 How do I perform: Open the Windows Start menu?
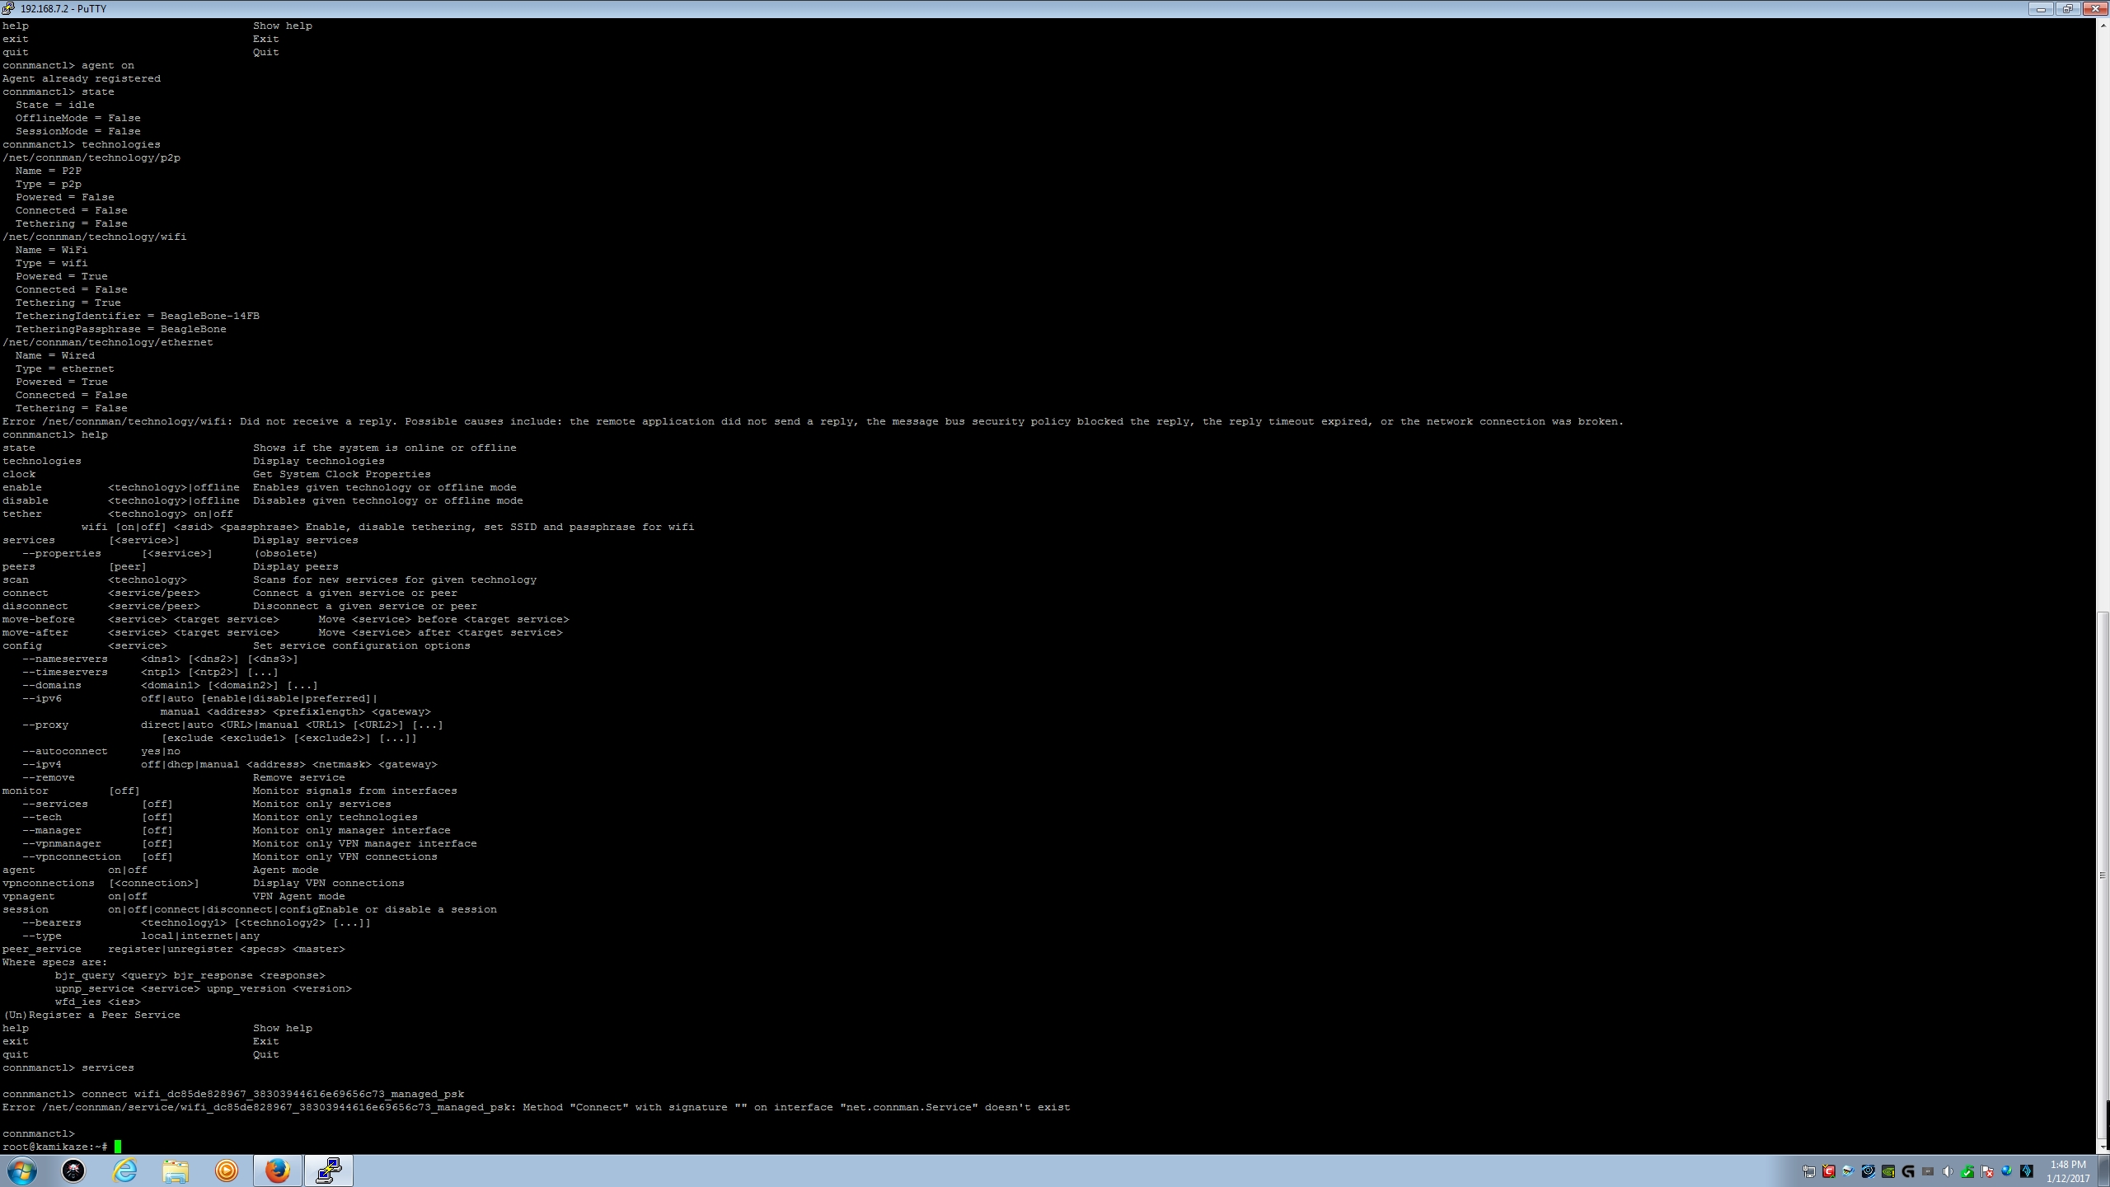[22, 1171]
